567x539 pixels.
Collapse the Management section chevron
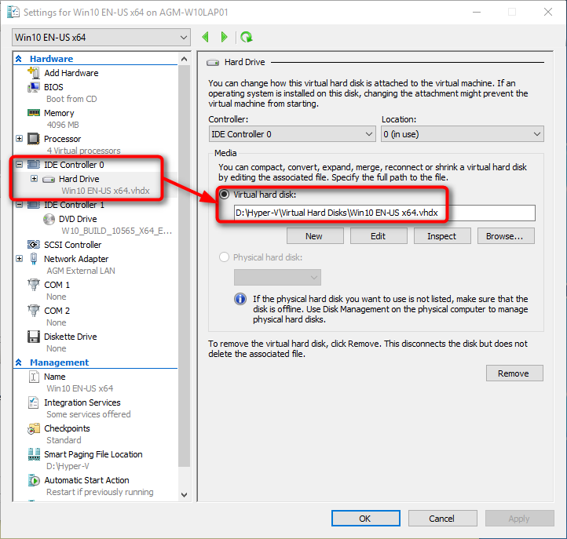click(x=19, y=362)
